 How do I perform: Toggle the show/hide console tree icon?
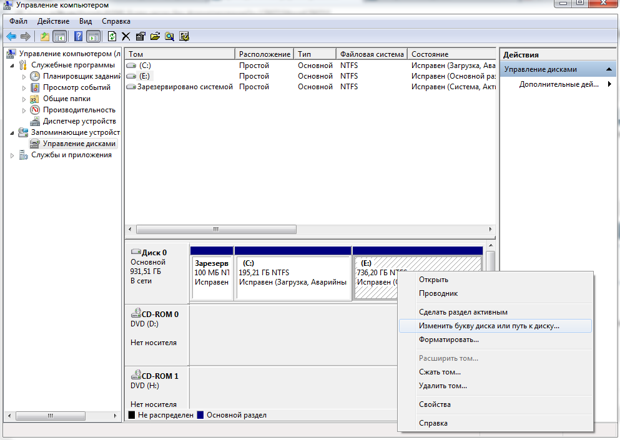click(x=60, y=37)
